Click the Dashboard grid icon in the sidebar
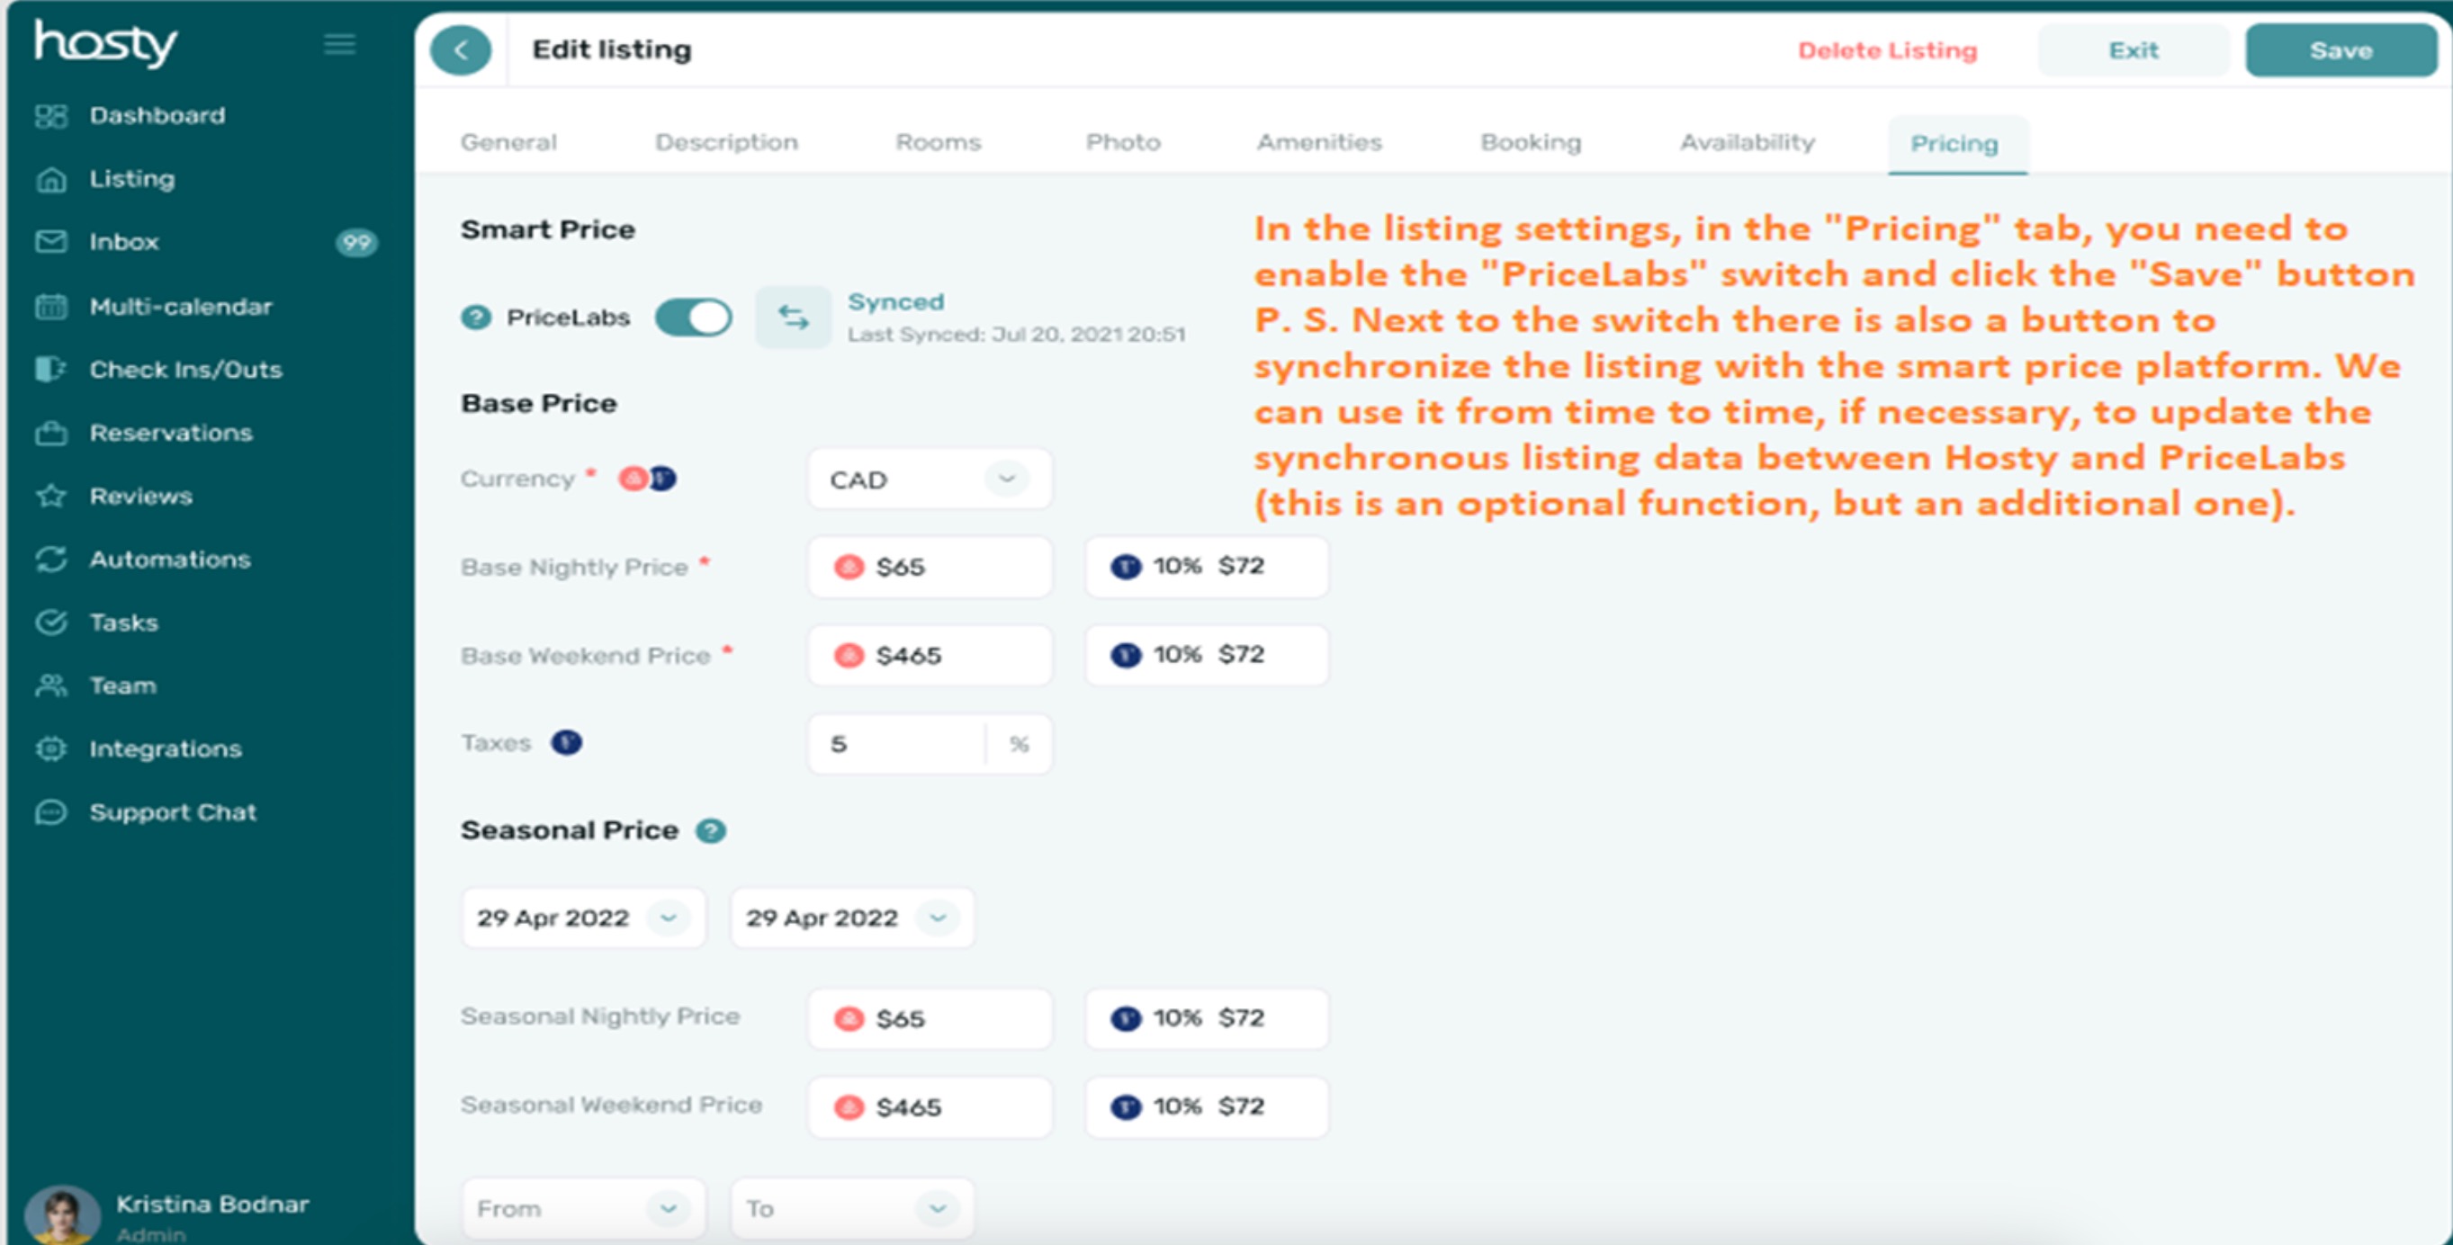This screenshot has height=1245, width=2453. (51, 116)
